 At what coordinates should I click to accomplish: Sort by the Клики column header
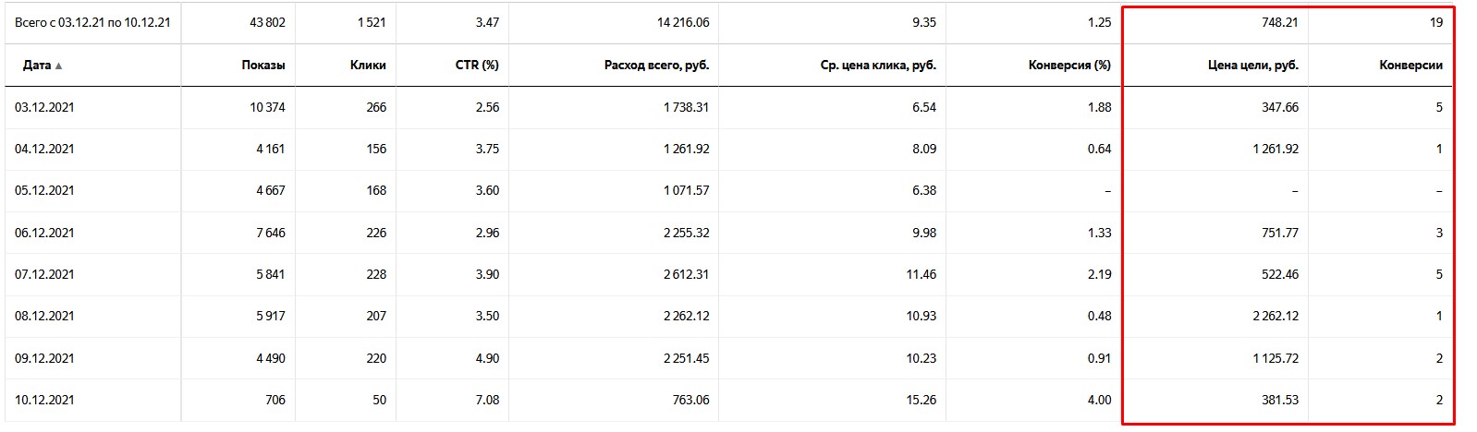pyautogui.click(x=368, y=66)
